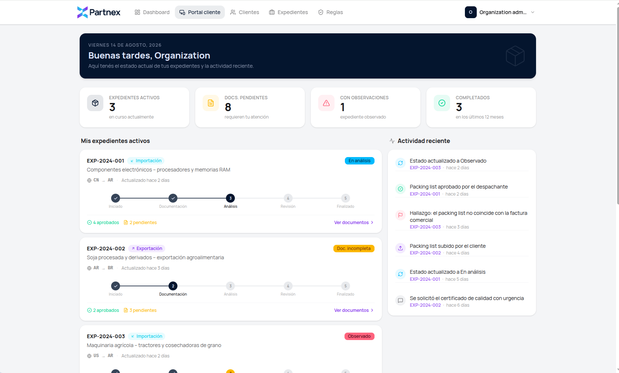This screenshot has height=373, width=619.
Task: Click the Observado status badge
Action: pyautogui.click(x=359, y=336)
